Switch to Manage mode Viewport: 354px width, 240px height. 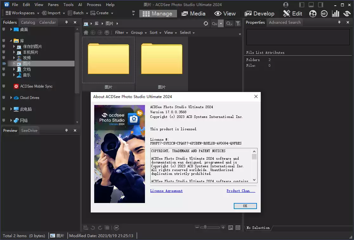157,14
